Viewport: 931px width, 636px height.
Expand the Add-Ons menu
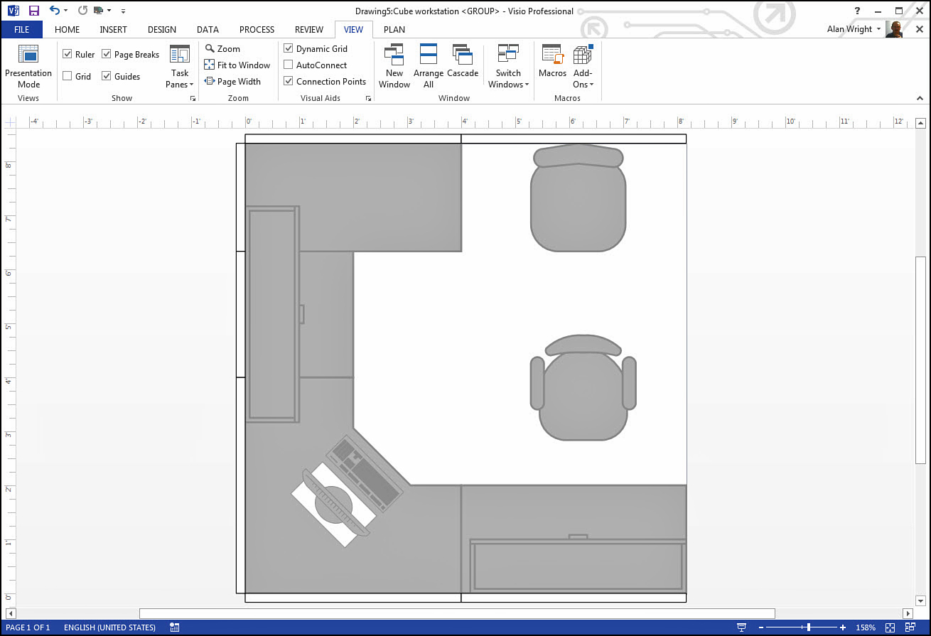[x=583, y=66]
